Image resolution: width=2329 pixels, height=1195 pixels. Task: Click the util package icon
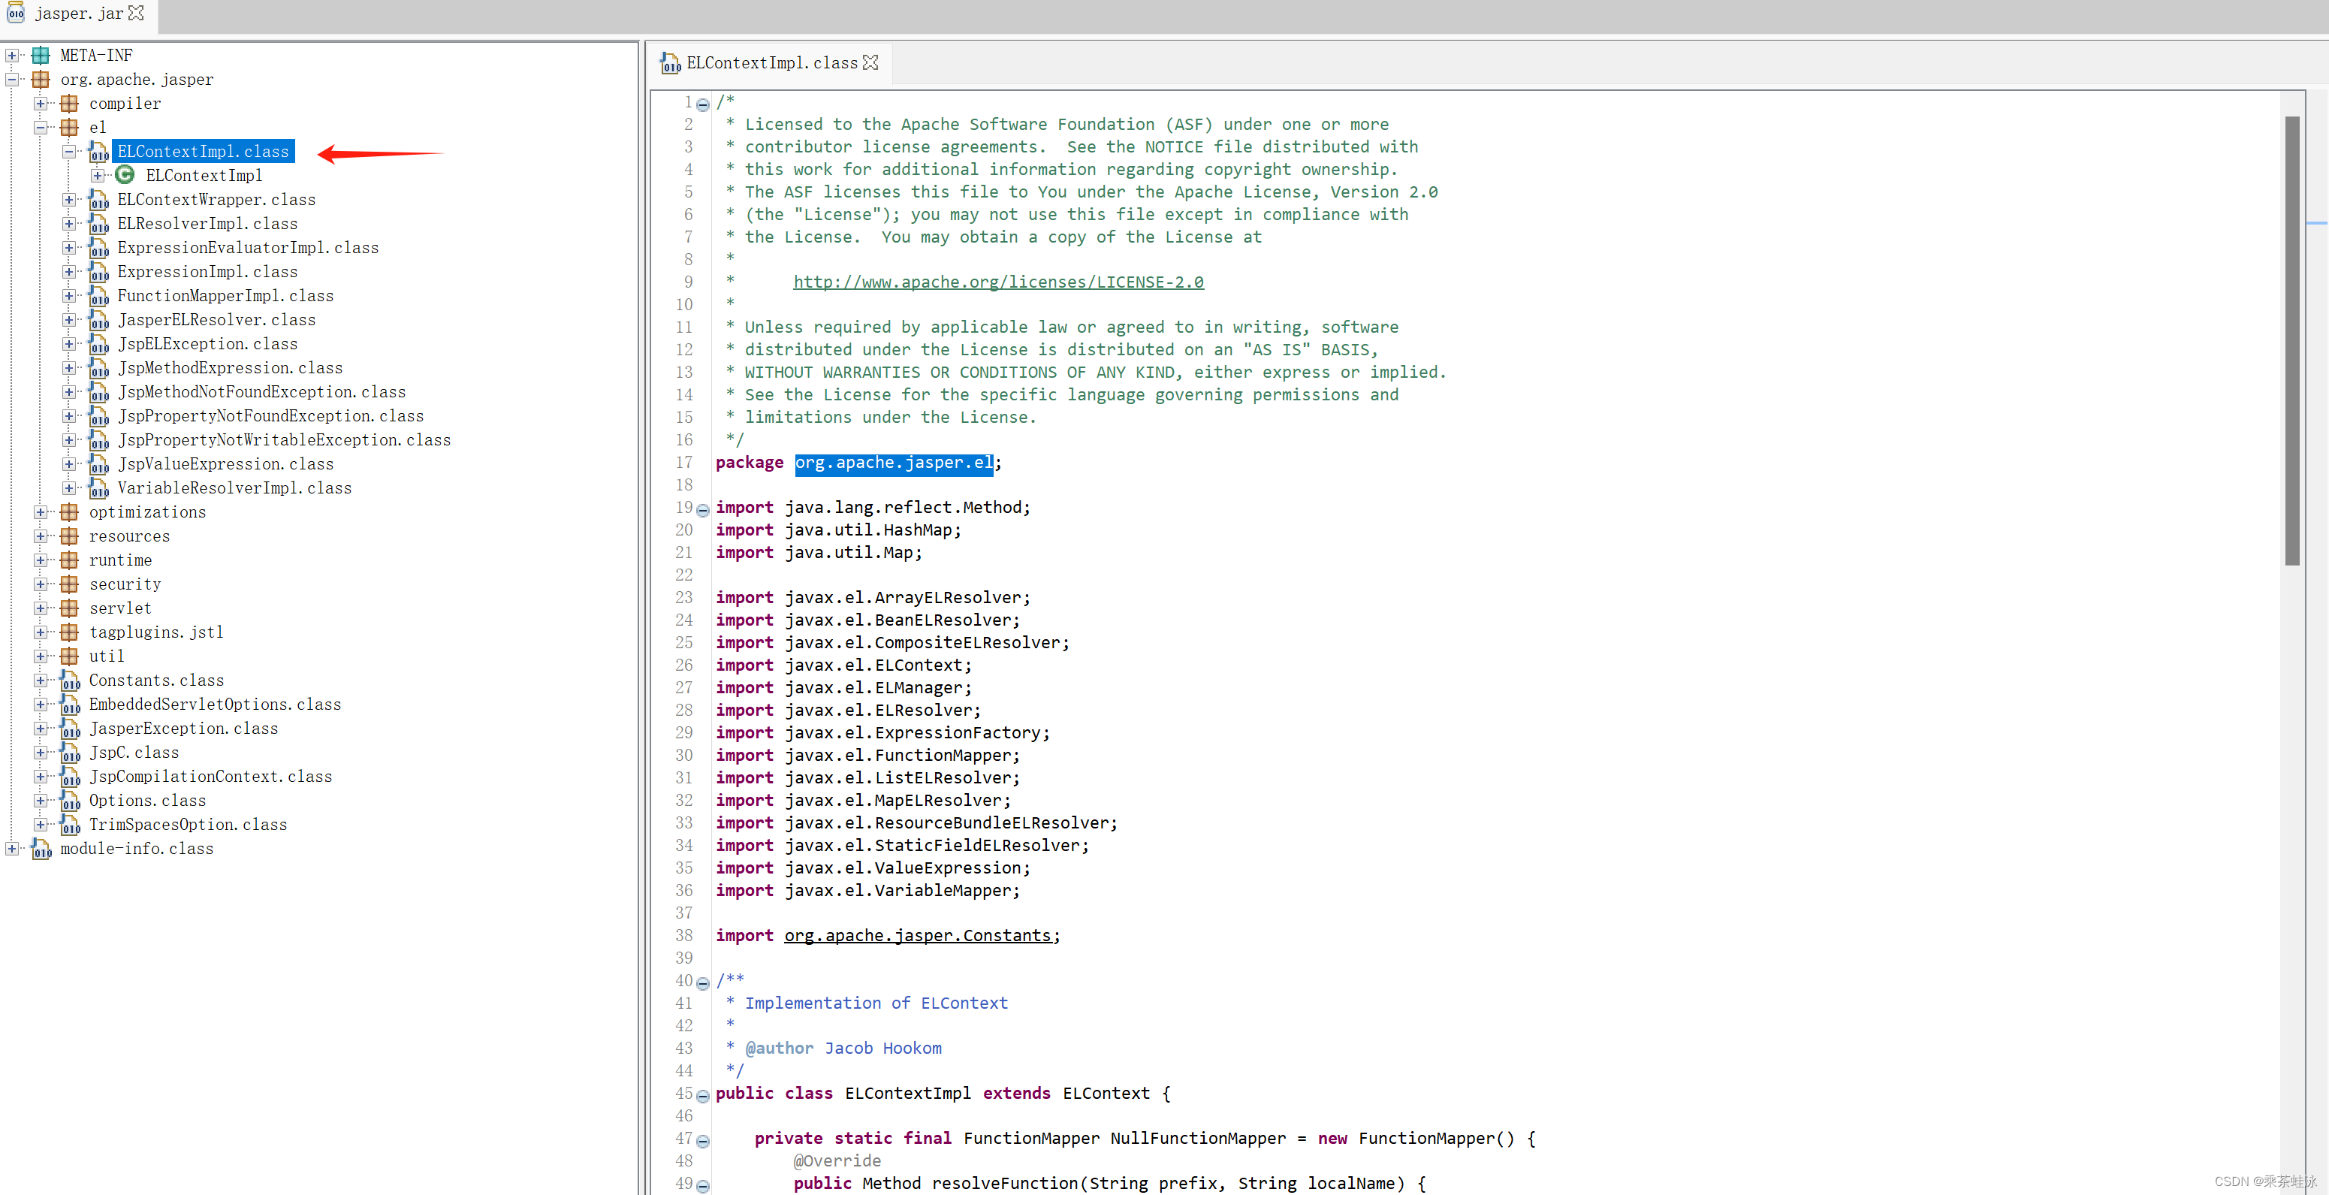tap(68, 656)
